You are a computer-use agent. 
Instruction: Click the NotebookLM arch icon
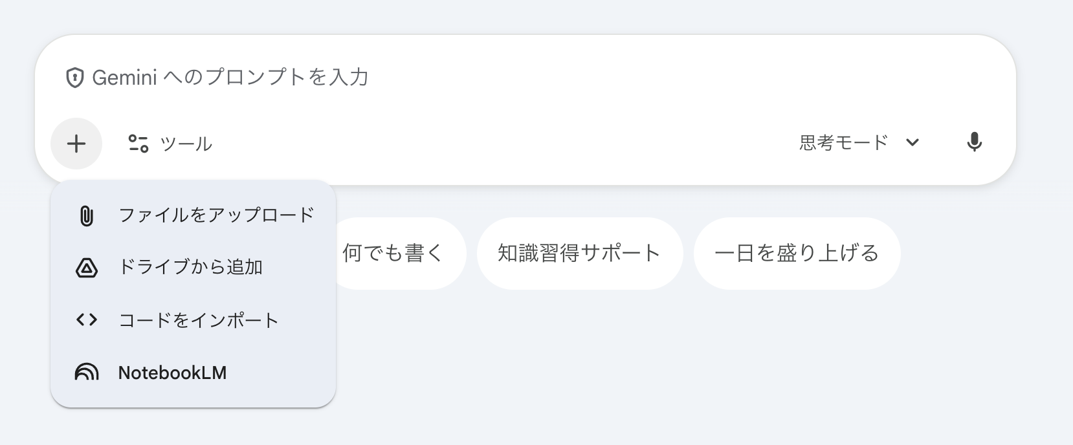point(86,373)
